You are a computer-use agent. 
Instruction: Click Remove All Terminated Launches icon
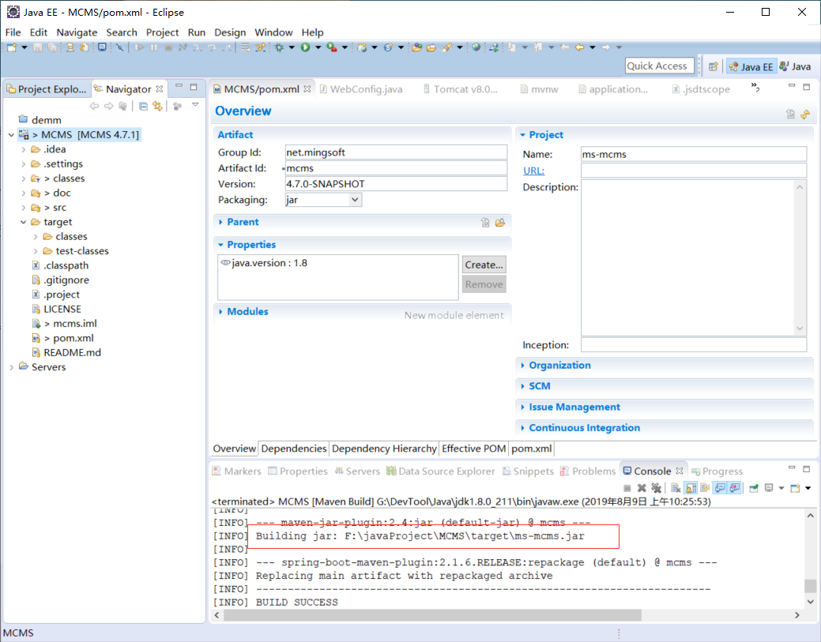[x=656, y=488]
